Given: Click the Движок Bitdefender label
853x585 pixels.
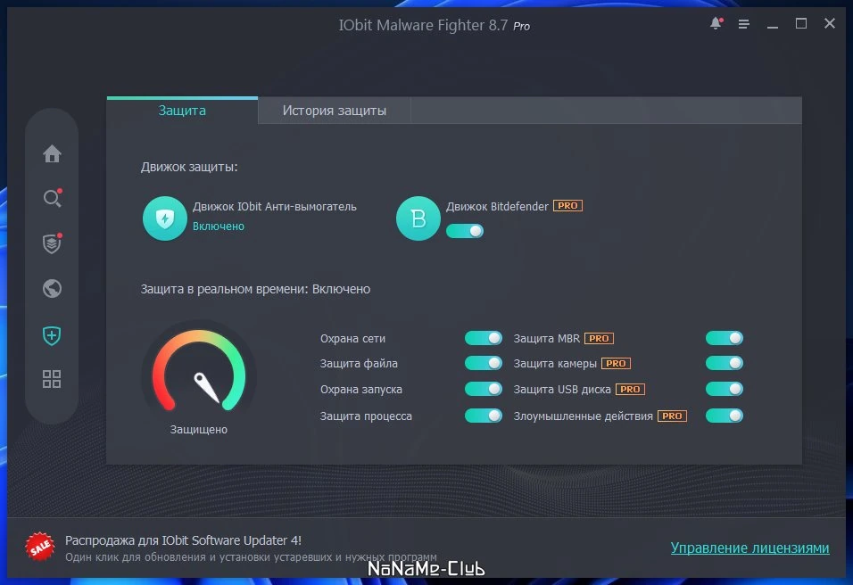Looking at the screenshot, I should pos(497,207).
